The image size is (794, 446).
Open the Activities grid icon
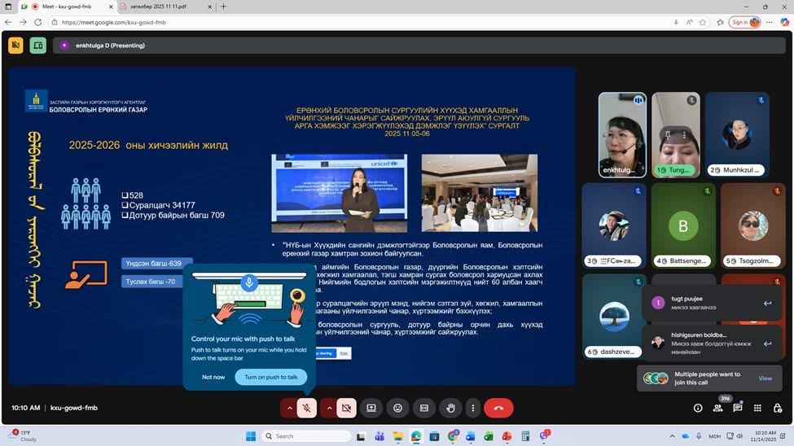757,408
